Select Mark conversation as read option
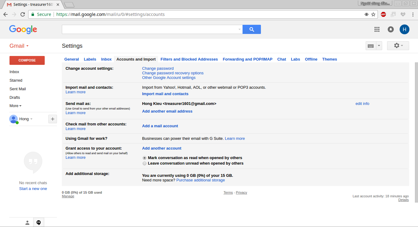Viewport: 418px width, 227px height. click(x=145, y=158)
